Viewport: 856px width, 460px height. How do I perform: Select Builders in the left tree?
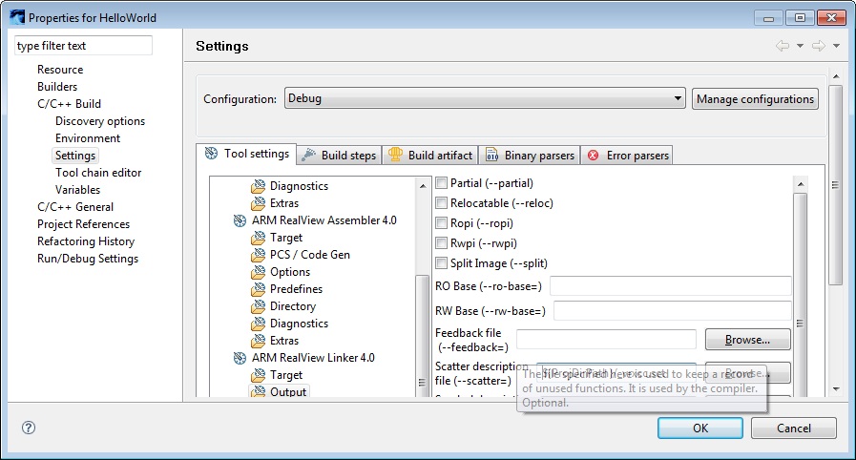pos(57,86)
